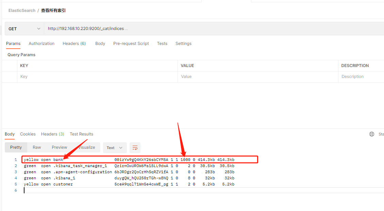Switch to the Params tab
Viewport: 384px width, 211px height.
coord(13,43)
